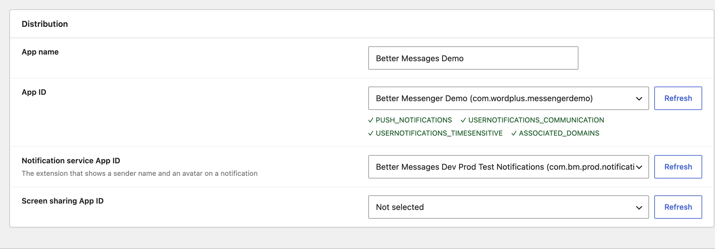Click the App name input field
Screen dimensions: 715x249
[x=473, y=58]
